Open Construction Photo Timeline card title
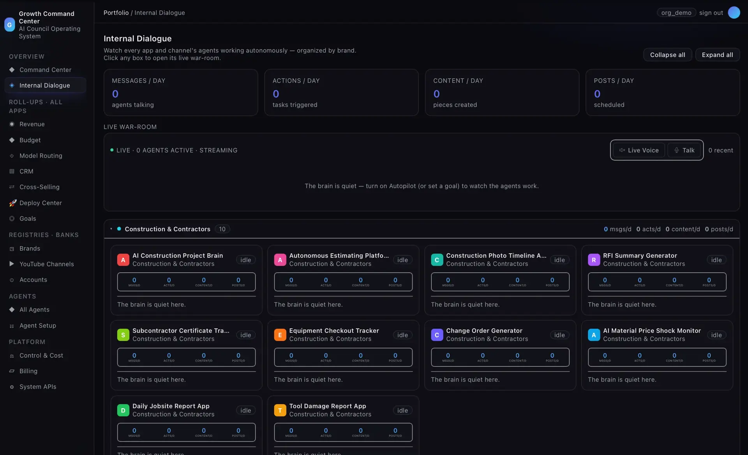This screenshot has width=748, height=455. [496, 256]
